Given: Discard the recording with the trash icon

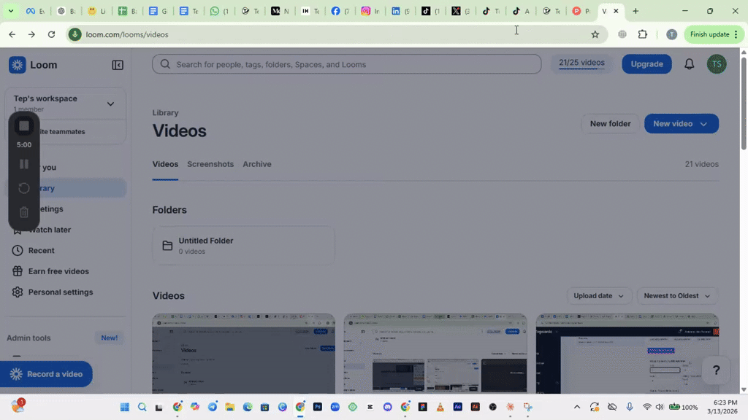Looking at the screenshot, I should pyautogui.click(x=24, y=211).
